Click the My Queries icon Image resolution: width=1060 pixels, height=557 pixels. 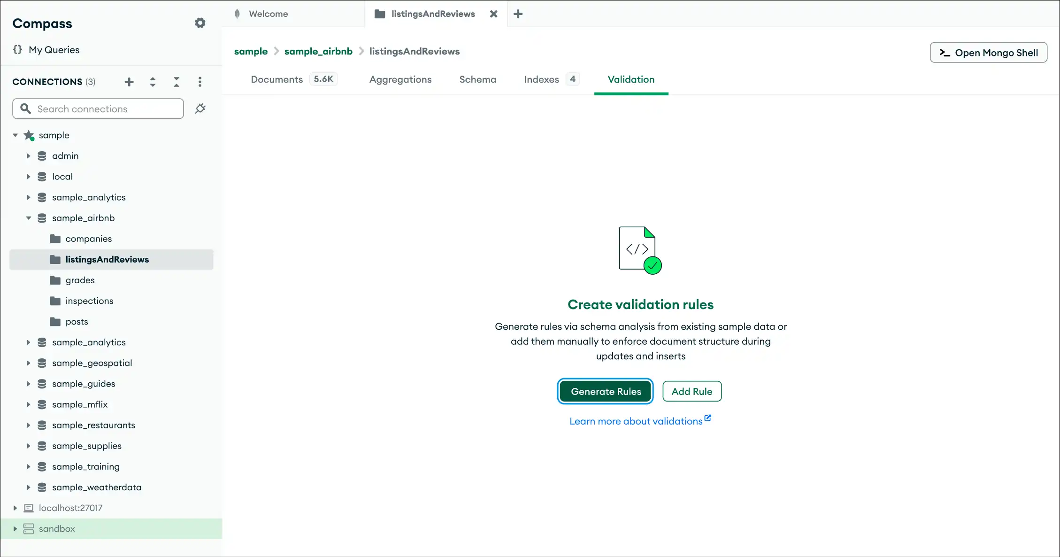(17, 49)
